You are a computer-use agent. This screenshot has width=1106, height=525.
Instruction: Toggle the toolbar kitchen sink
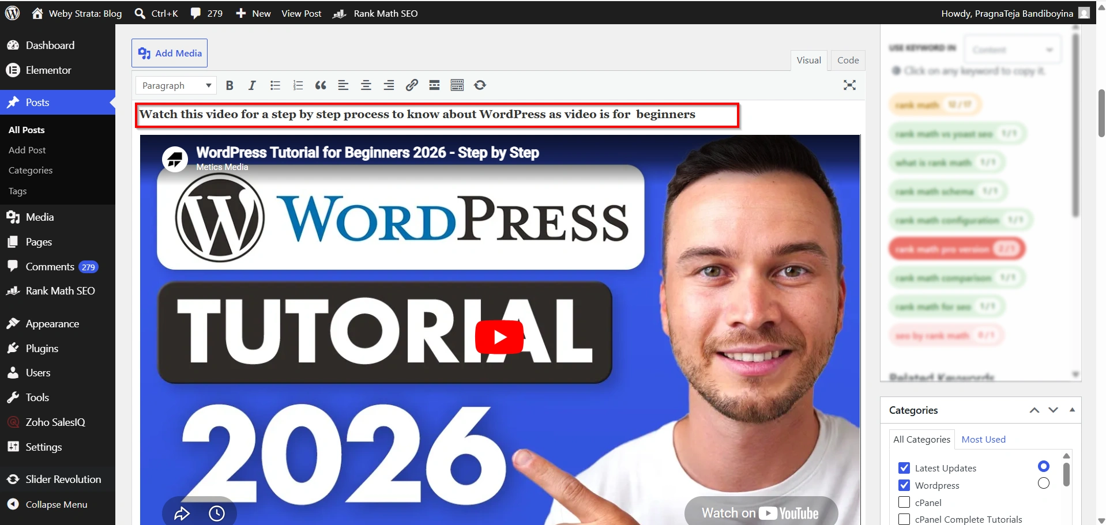click(457, 85)
